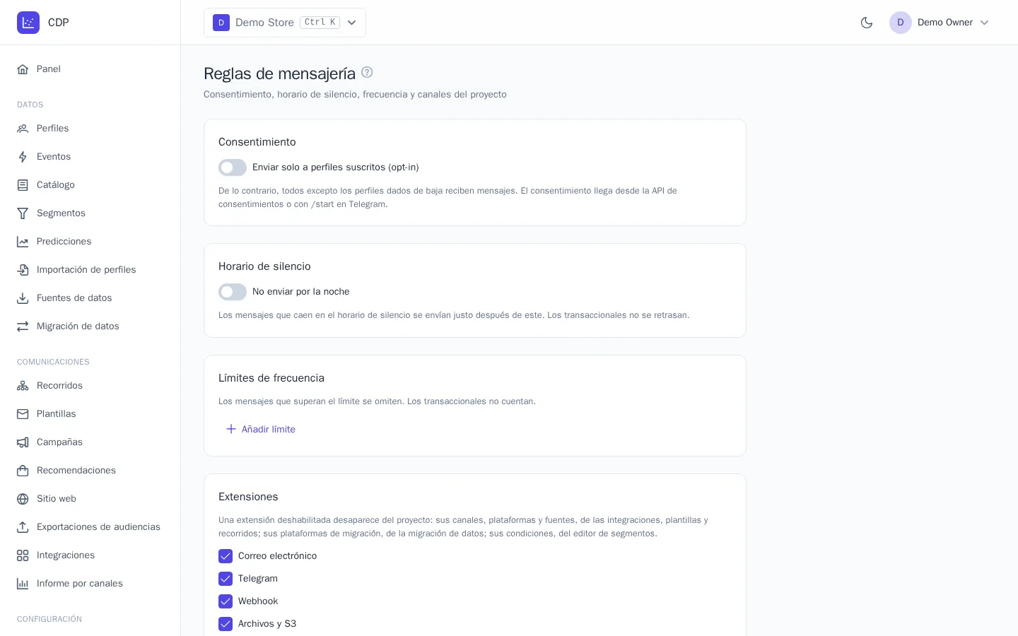Click the Plantillas envelope icon

pyautogui.click(x=23, y=414)
